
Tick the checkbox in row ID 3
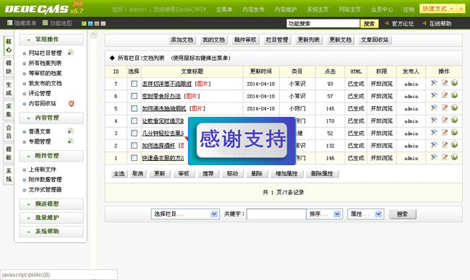point(134,133)
